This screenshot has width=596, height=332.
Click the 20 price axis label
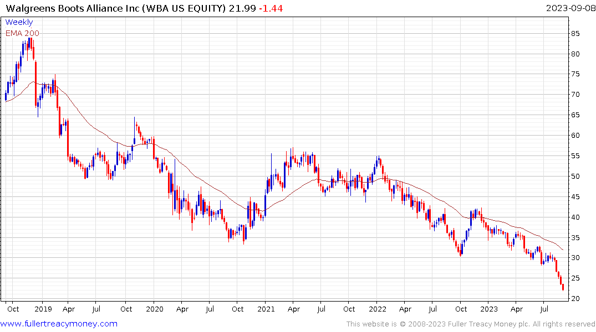[x=575, y=299]
